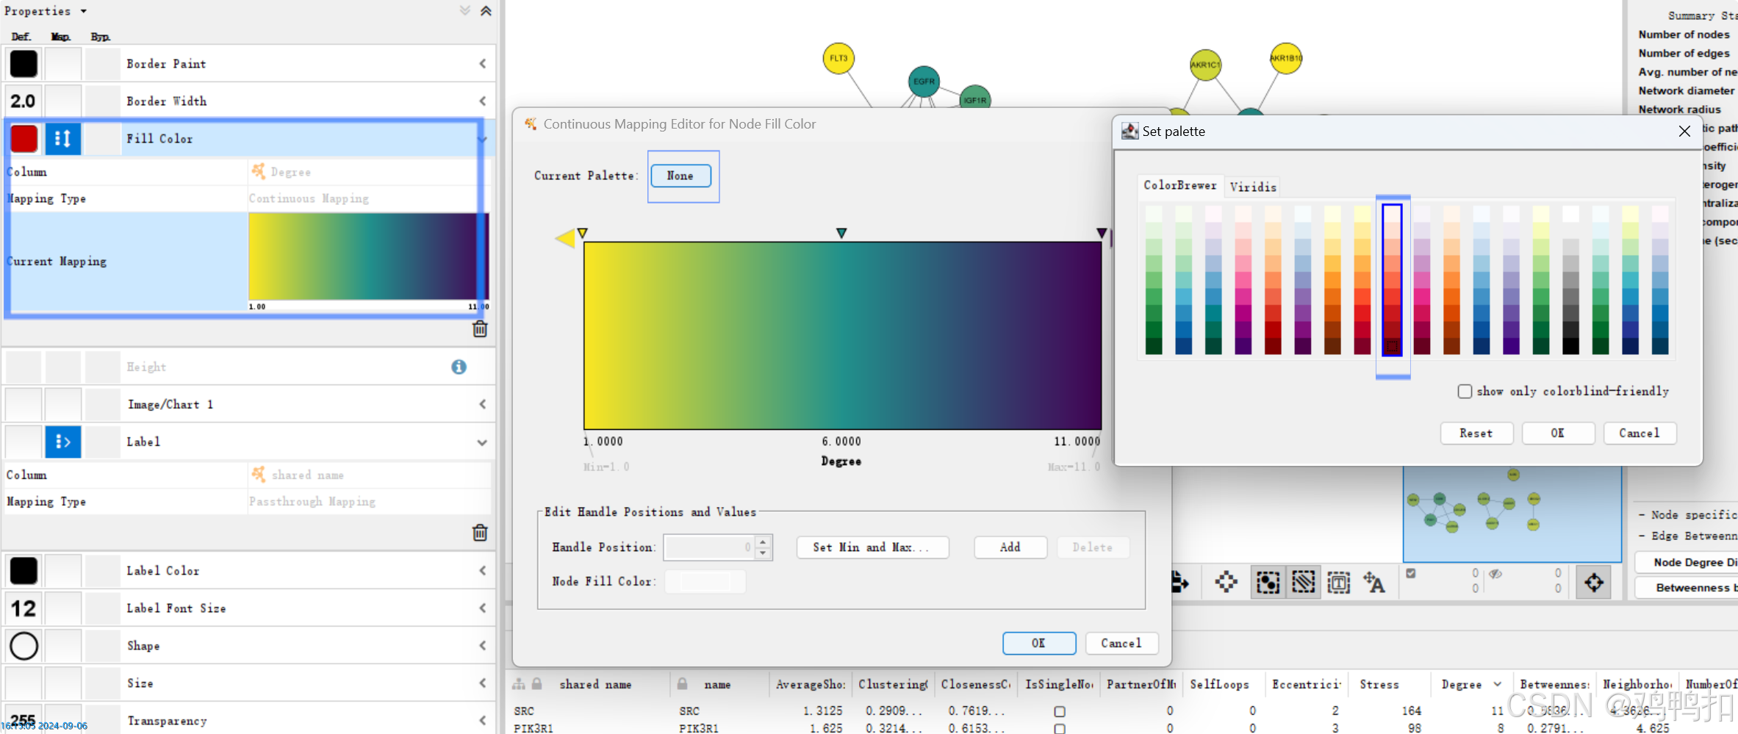
Task: Toggle the PIK3R1 row IsSingleNode checkbox
Action: pyautogui.click(x=1060, y=729)
